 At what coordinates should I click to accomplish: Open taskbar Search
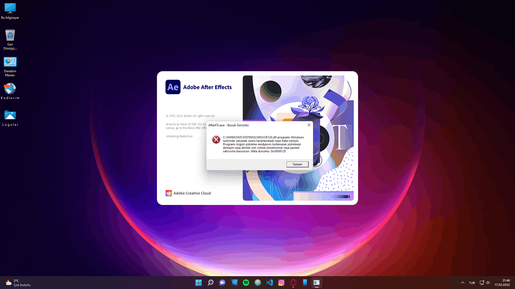[210, 283]
